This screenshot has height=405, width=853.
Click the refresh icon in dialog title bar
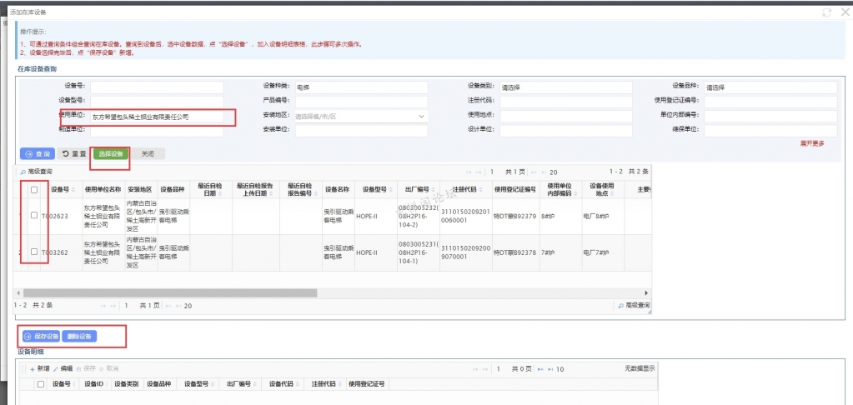click(x=826, y=12)
